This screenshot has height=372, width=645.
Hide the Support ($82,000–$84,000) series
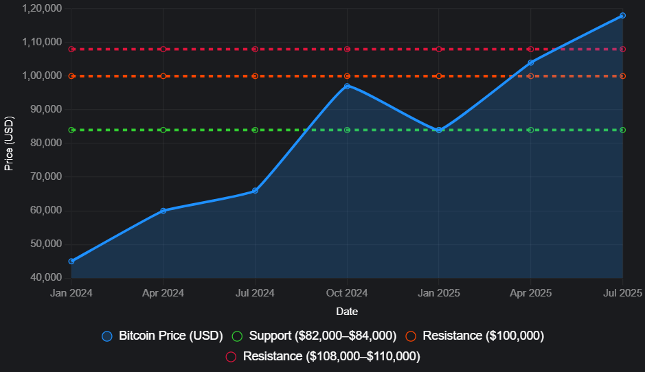(314, 336)
